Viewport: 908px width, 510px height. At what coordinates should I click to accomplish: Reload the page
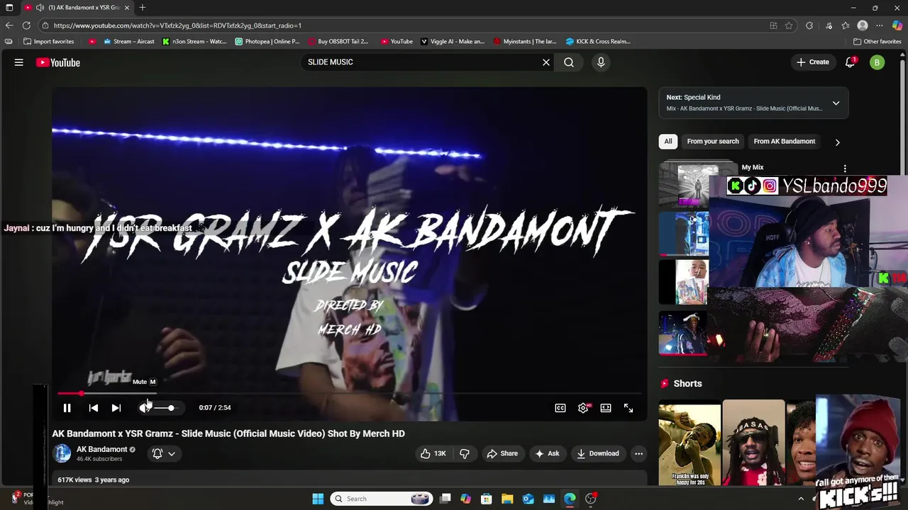(26, 25)
